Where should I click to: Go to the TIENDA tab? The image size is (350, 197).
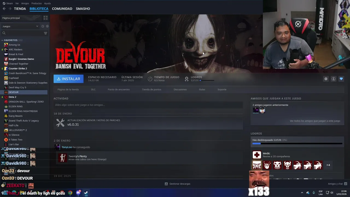20,9
